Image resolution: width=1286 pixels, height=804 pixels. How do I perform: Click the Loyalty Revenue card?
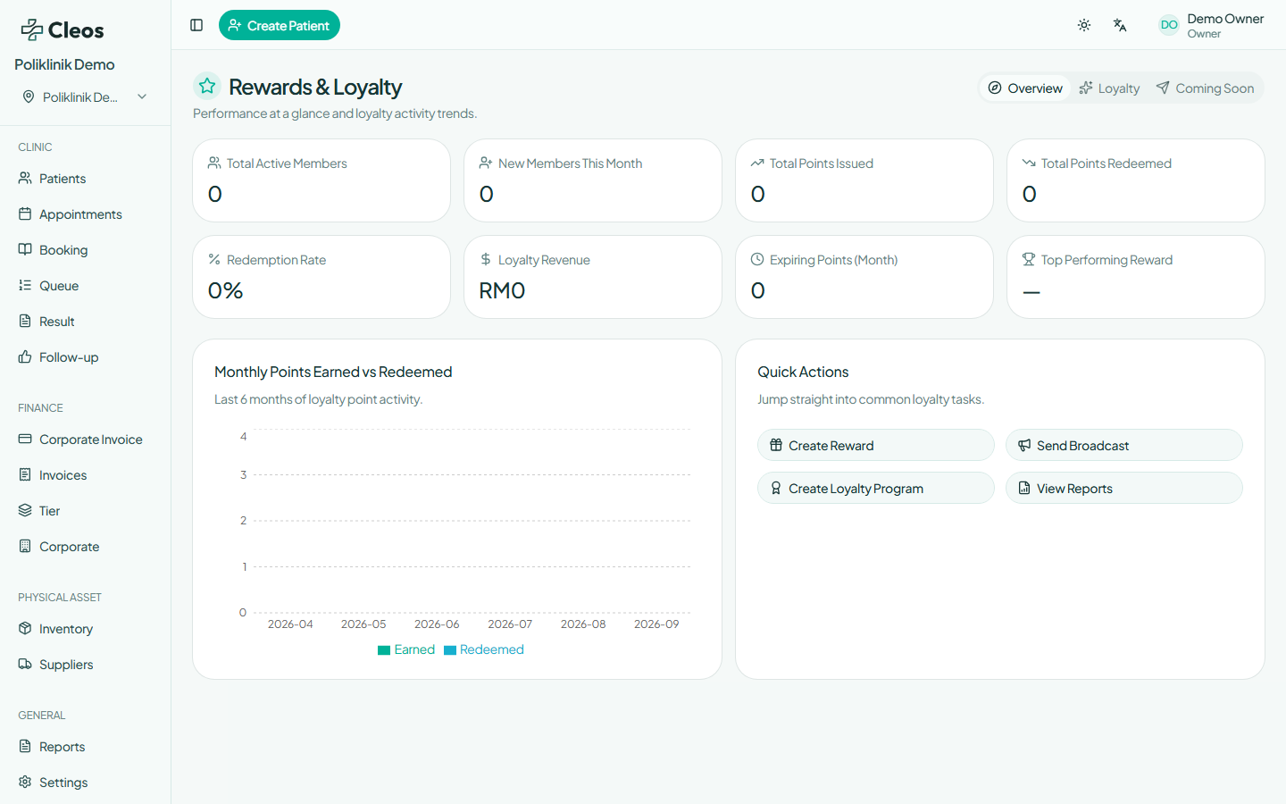593,277
